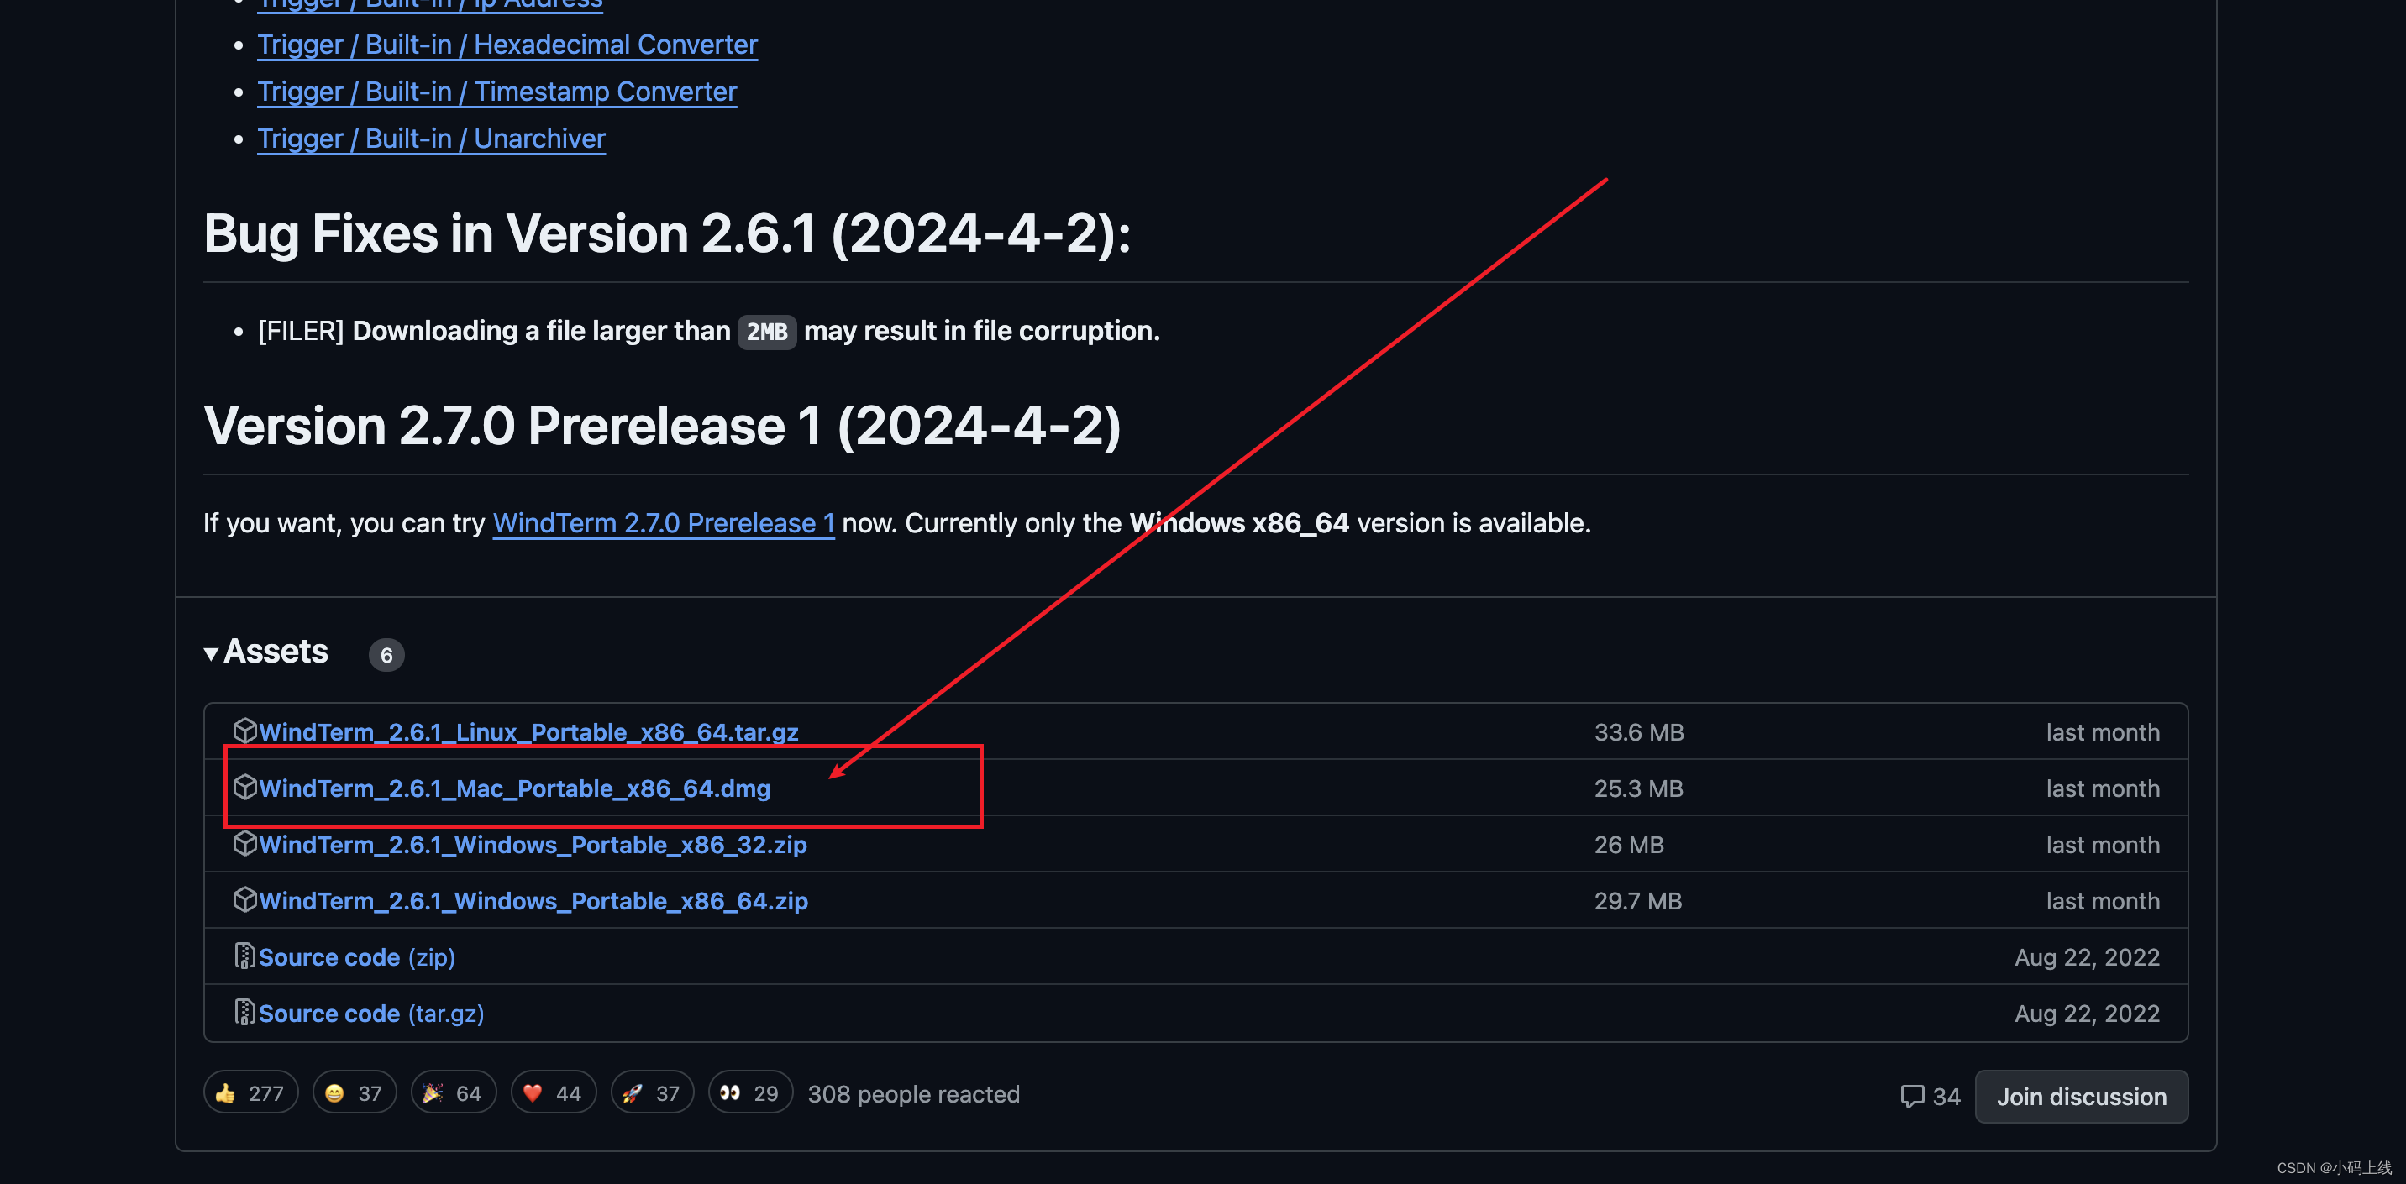Download Source code zip archive

tap(357, 956)
